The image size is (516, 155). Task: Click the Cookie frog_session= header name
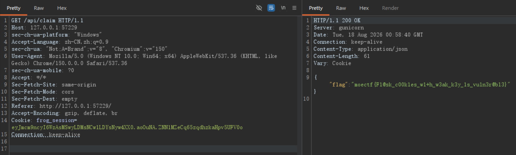pyautogui.click(x=44, y=120)
